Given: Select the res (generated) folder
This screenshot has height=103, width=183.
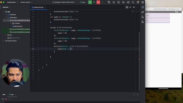Looking at the screenshot, I should (13, 38).
